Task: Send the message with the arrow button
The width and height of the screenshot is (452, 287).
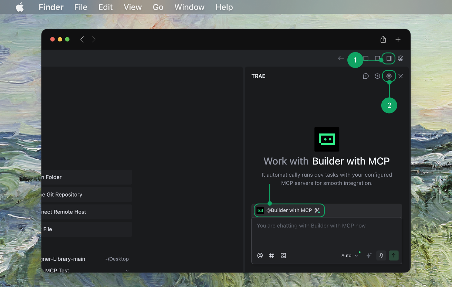Action: tap(394, 256)
